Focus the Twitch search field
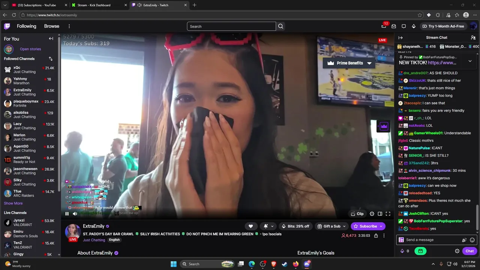This screenshot has width=480, height=270. (x=231, y=26)
